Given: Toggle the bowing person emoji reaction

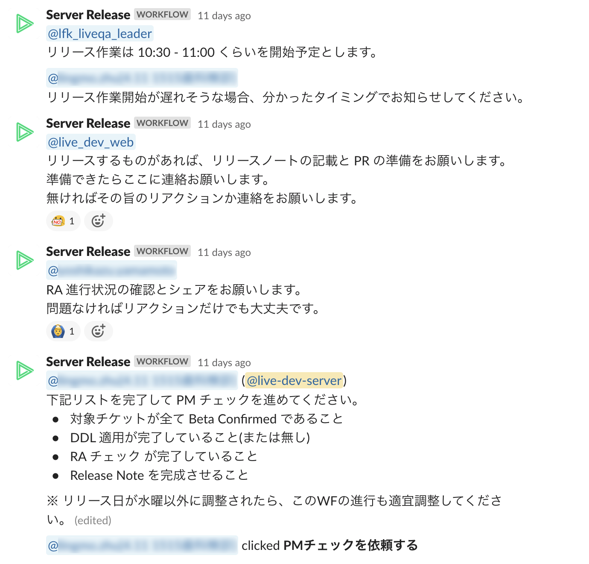Looking at the screenshot, I should point(63,331).
